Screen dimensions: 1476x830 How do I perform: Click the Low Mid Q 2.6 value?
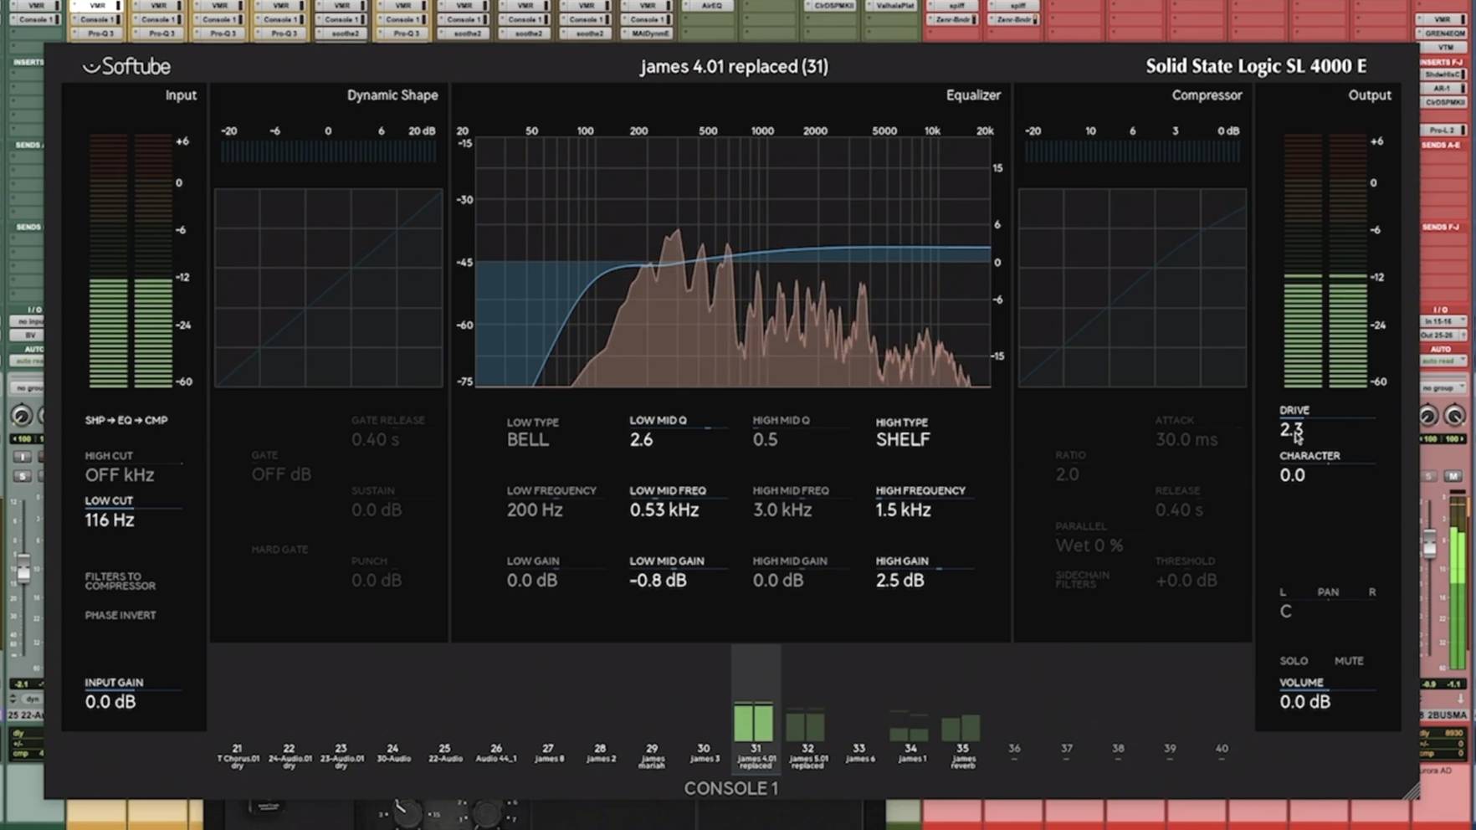(641, 439)
